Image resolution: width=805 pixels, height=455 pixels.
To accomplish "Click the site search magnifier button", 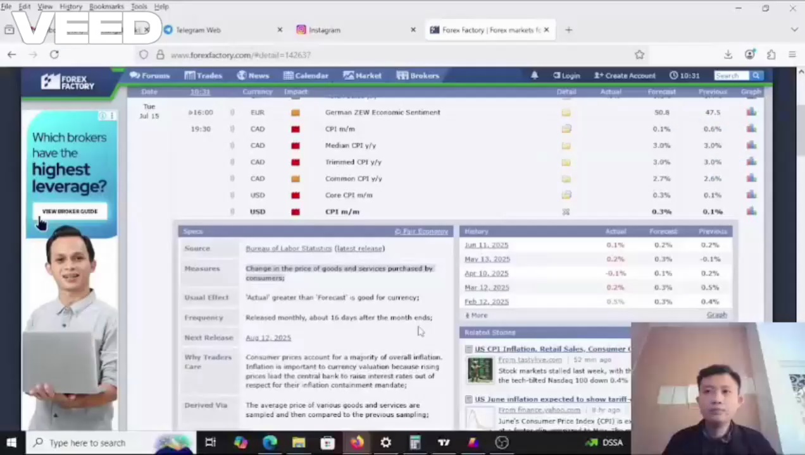I will point(756,76).
